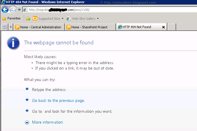Click the heading 'The webpage cannot be found'
The image size is (197, 131).
(59, 43)
